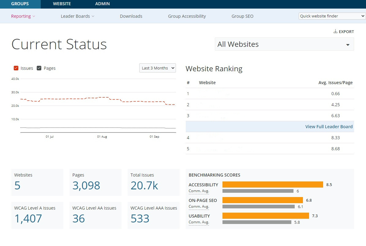Click the Total Issues 20.7k tile

(x=153, y=182)
